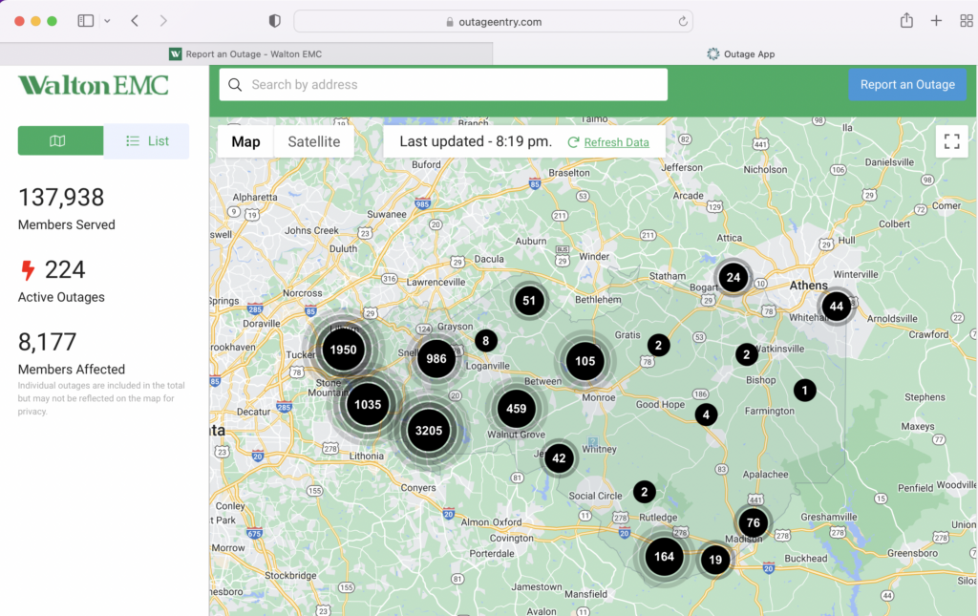Click the 3205 outage cluster marker
The image size is (978, 616).
pos(429,431)
